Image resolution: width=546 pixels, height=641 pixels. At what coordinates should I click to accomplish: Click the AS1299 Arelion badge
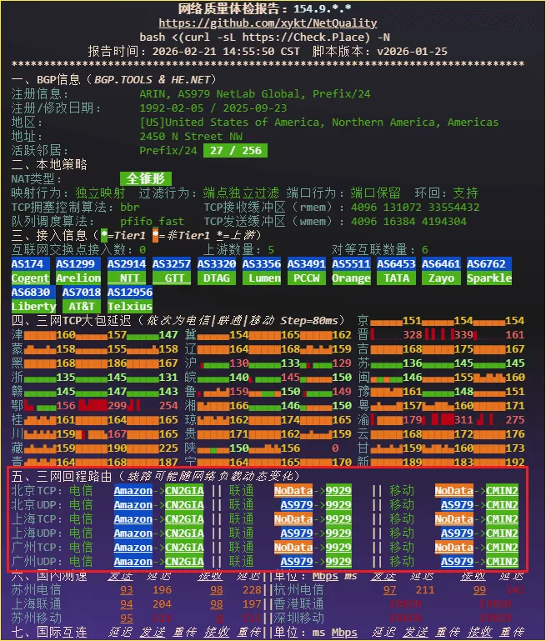[78, 271]
